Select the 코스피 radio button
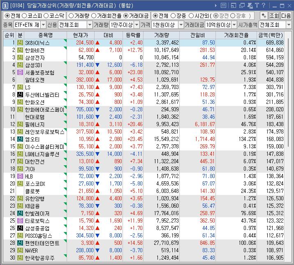Image resolution: width=294 pixels, height=265 pixels. point(24,16)
